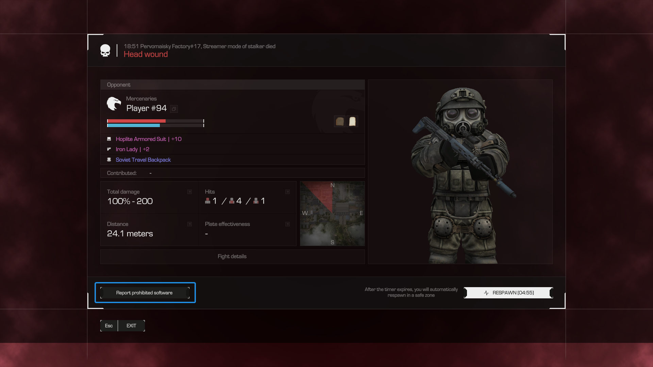Click the Distance help question-mark icon

coord(189,224)
